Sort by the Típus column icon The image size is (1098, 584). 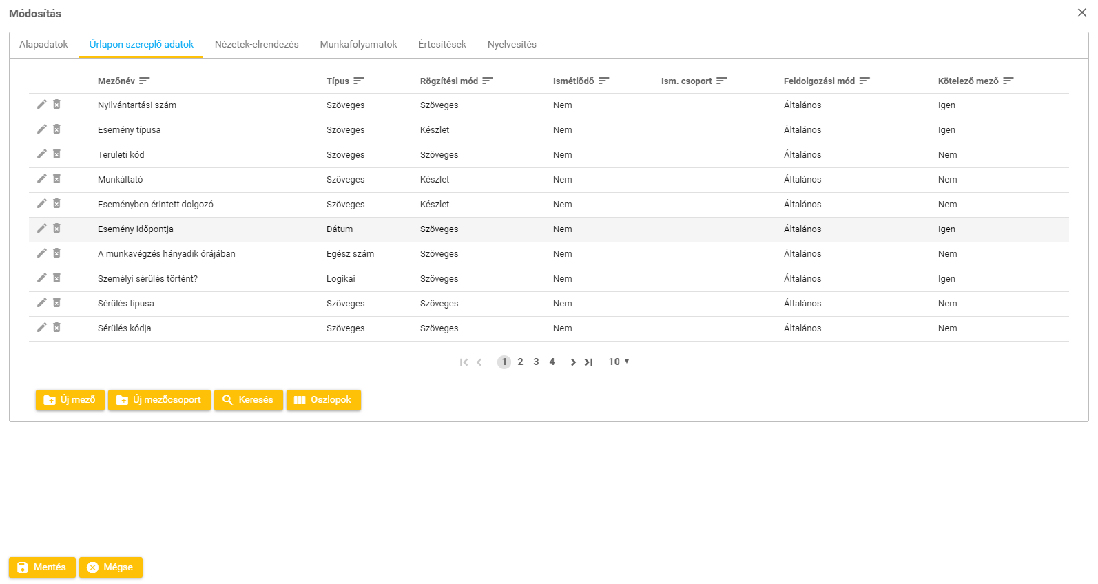click(358, 81)
